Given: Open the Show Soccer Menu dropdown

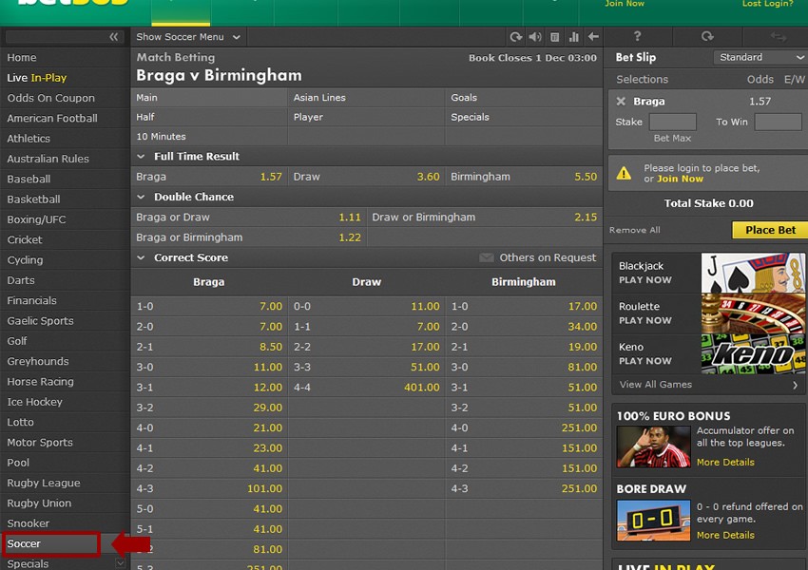Looking at the screenshot, I should (x=188, y=37).
